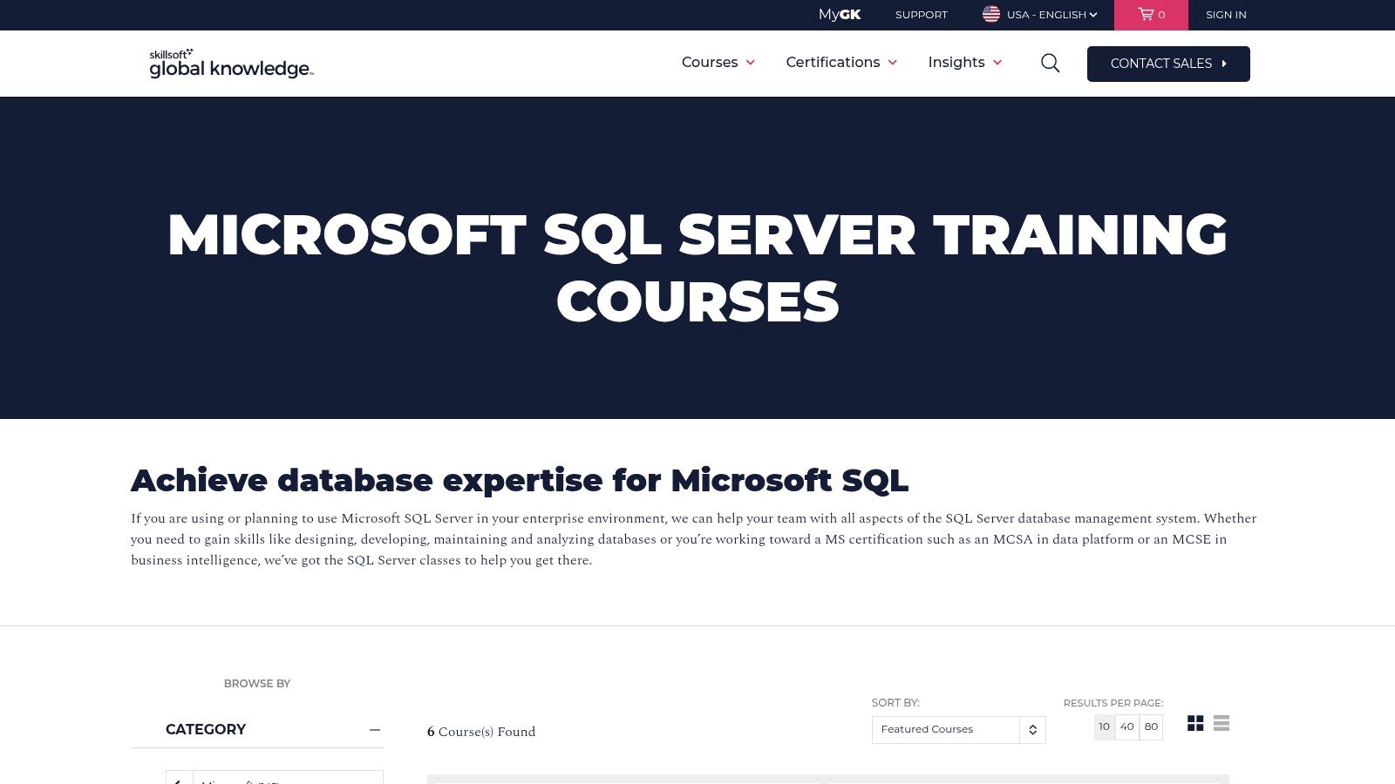
Task: Click the Browse By label
Action: pyautogui.click(x=257, y=684)
